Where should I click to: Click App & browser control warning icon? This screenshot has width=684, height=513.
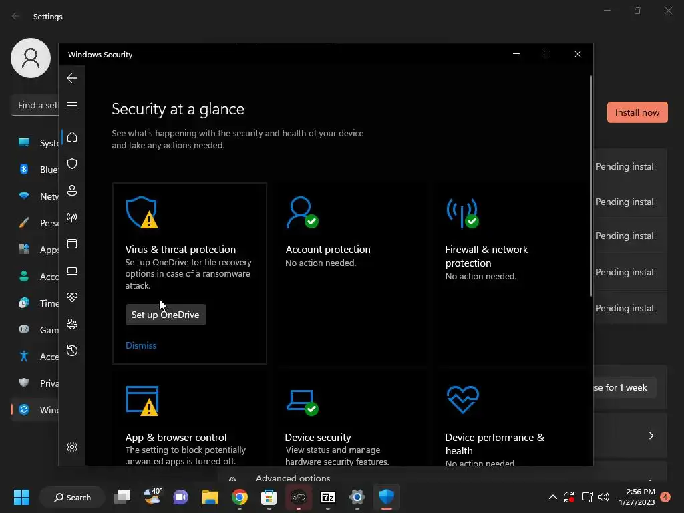(142, 401)
